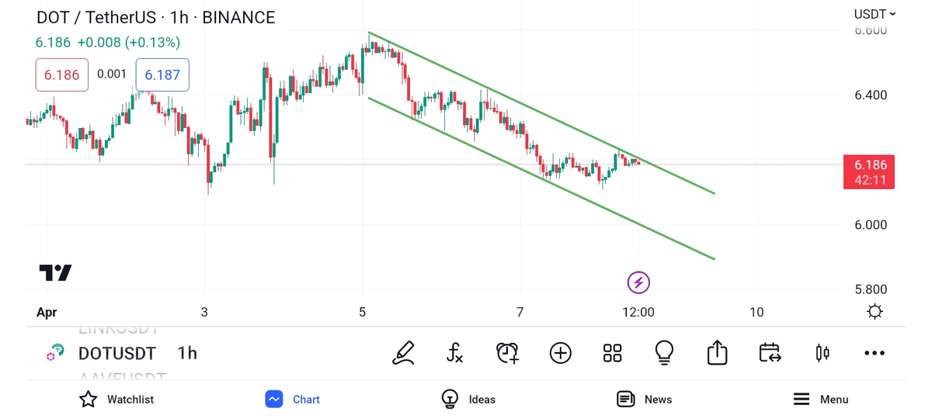Open the layout grid icon
This screenshot has height=419, width=932.
coord(612,353)
